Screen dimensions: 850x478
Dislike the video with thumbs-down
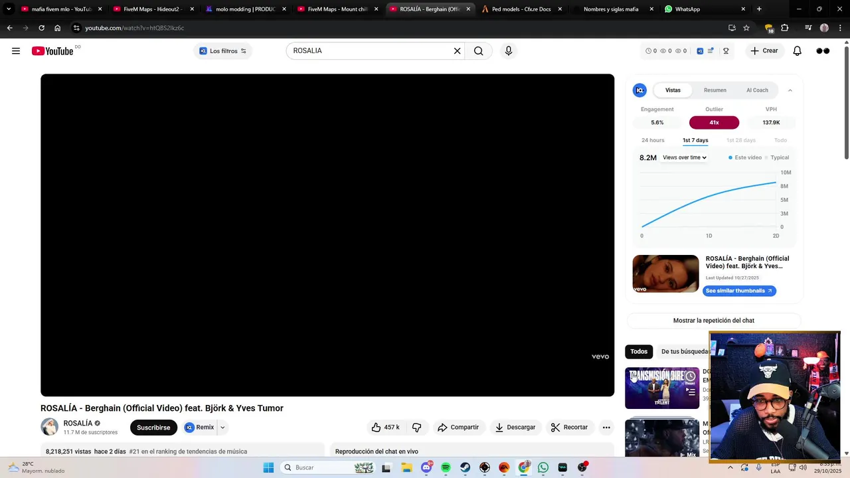coord(417,428)
